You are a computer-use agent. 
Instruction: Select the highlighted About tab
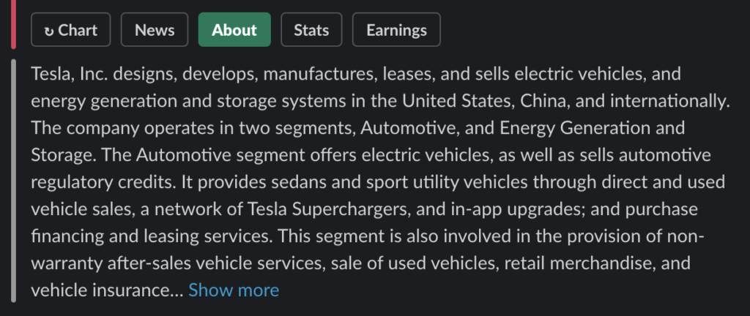pos(234,29)
